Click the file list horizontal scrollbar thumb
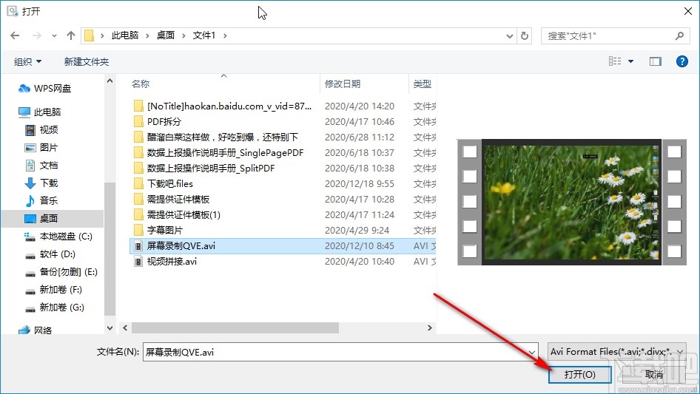 [235, 328]
